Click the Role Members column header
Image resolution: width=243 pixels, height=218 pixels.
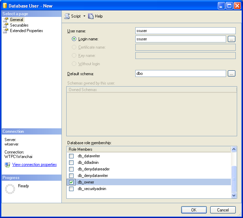coord(149,149)
